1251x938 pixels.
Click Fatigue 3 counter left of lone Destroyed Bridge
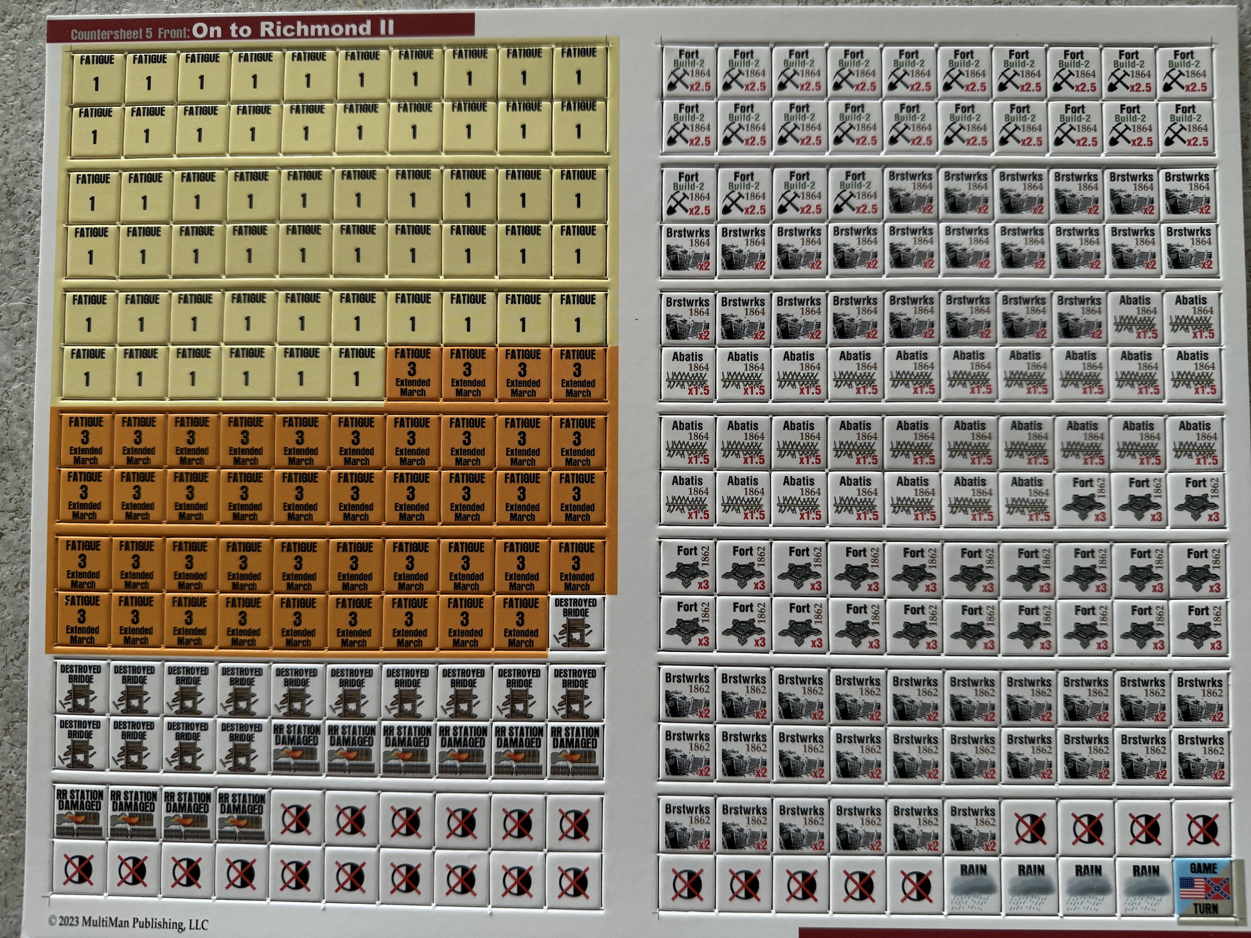[x=520, y=622]
